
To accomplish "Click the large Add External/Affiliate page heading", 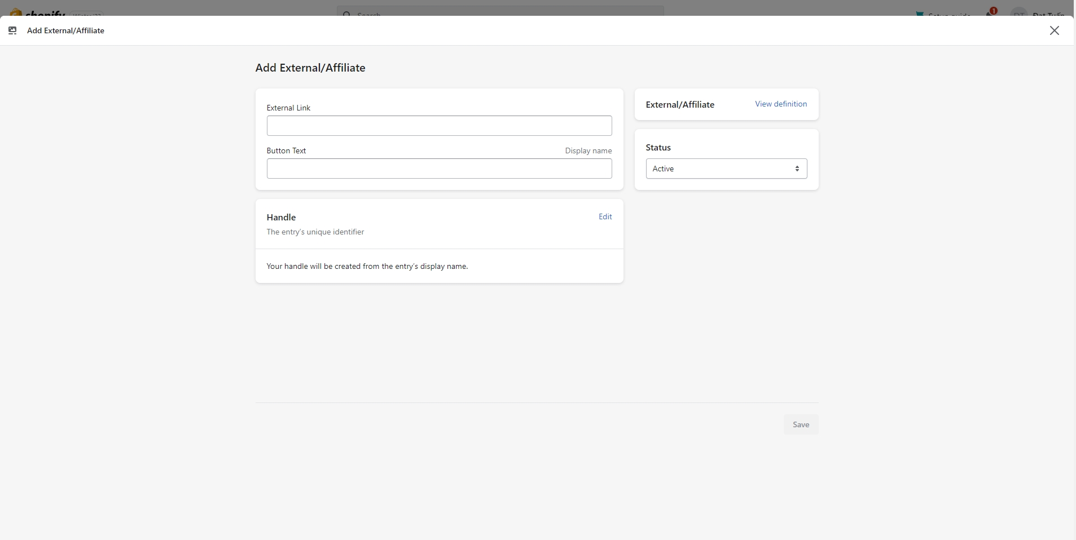I will [x=310, y=68].
